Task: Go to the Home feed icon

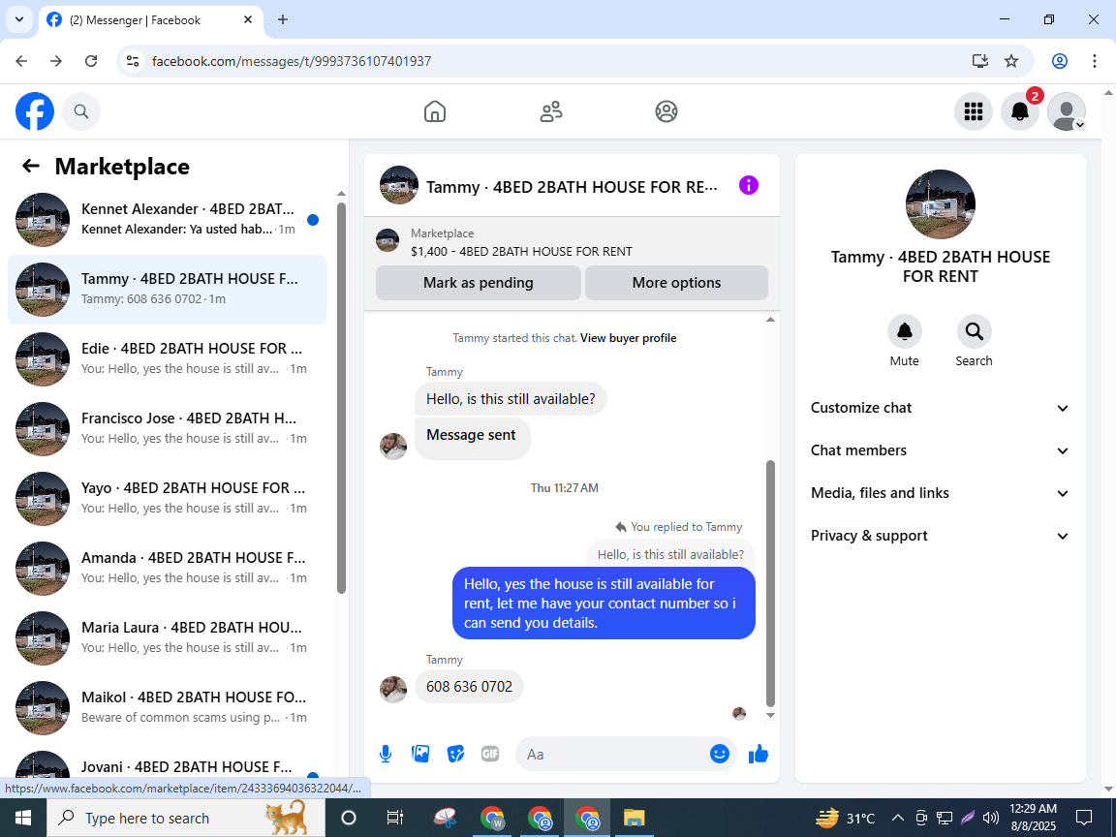Action: (x=435, y=111)
